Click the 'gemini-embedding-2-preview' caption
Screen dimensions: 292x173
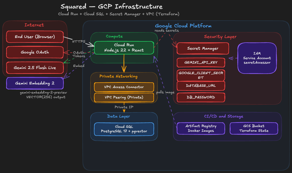coord(43,92)
